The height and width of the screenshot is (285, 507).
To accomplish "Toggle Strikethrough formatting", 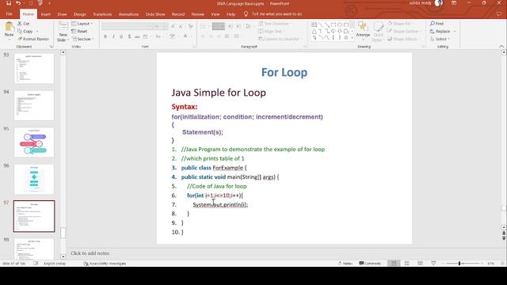I will tap(137, 36).
